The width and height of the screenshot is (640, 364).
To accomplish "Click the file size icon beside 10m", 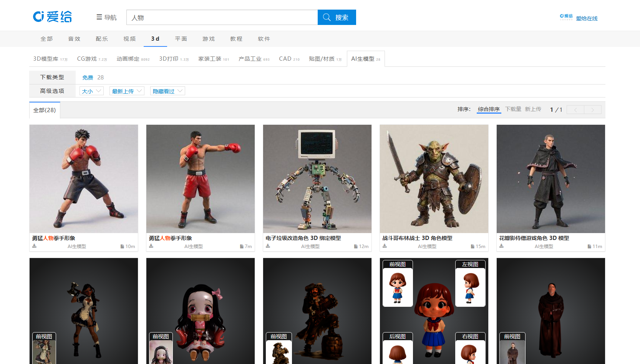I will [x=122, y=247].
